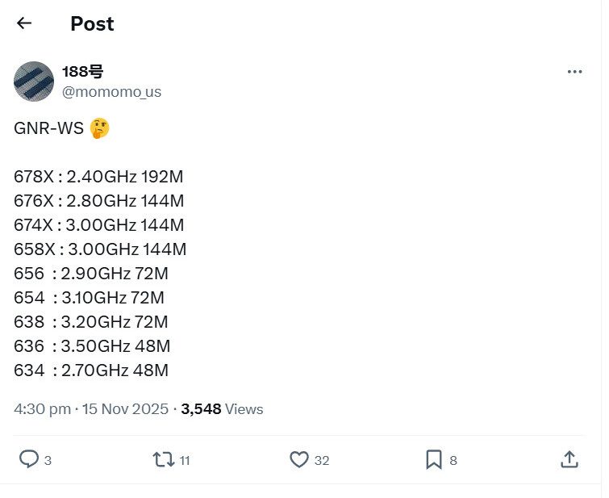Click the repost arrows icon

coord(163,460)
